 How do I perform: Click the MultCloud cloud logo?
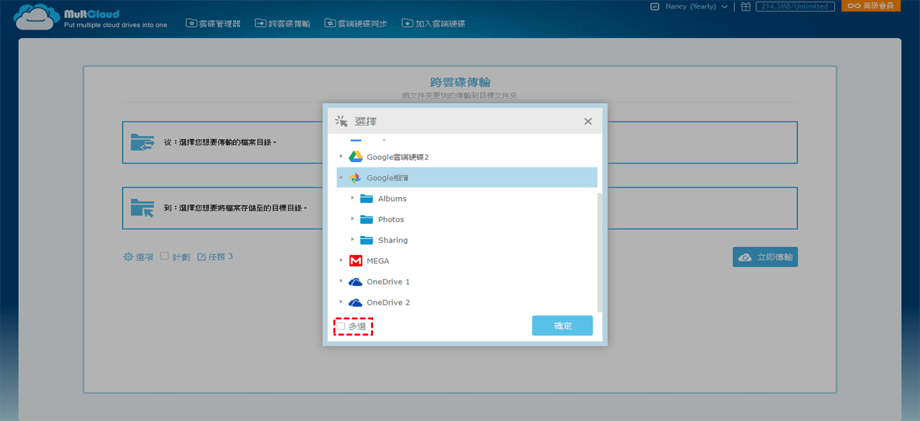point(36,17)
